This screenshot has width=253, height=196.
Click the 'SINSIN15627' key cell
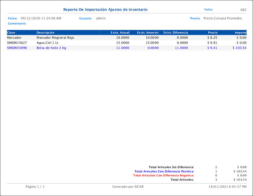pyautogui.click(x=17, y=43)
